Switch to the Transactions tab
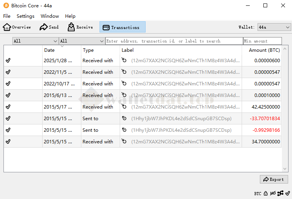Image resolution: width=292 pixels, height=199 pixels. coord(122,27)
